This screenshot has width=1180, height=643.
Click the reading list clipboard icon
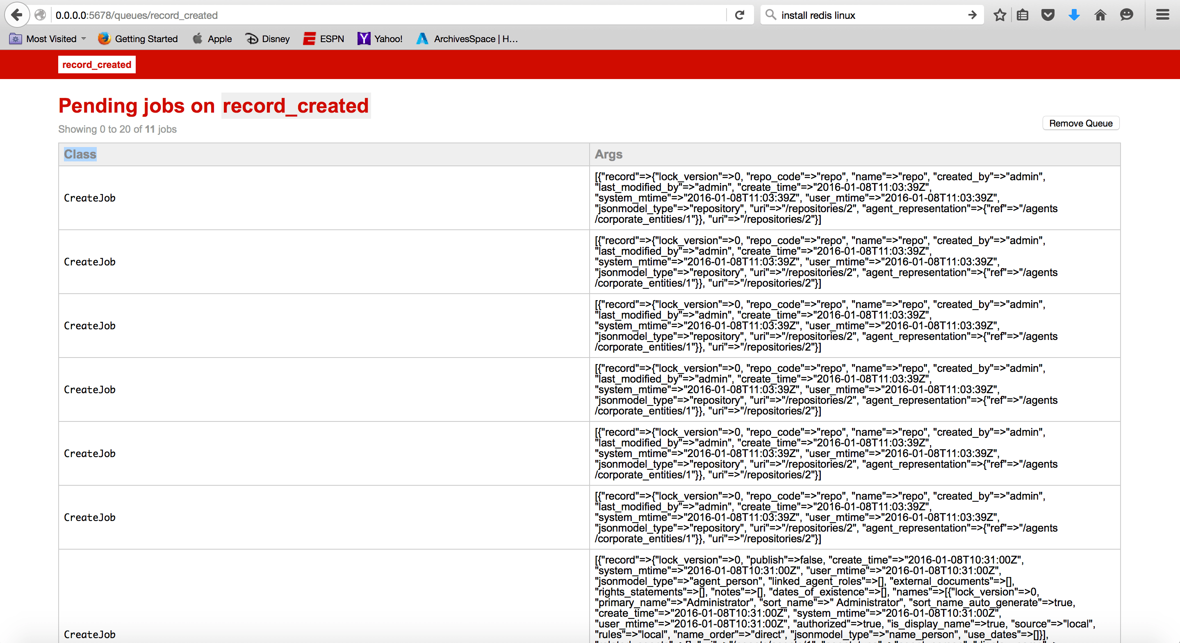coord(1022,15)
